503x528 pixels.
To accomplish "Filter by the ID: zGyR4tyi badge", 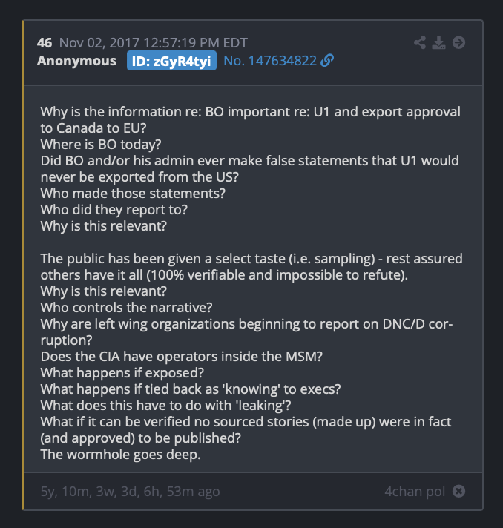I will [171, 61].
